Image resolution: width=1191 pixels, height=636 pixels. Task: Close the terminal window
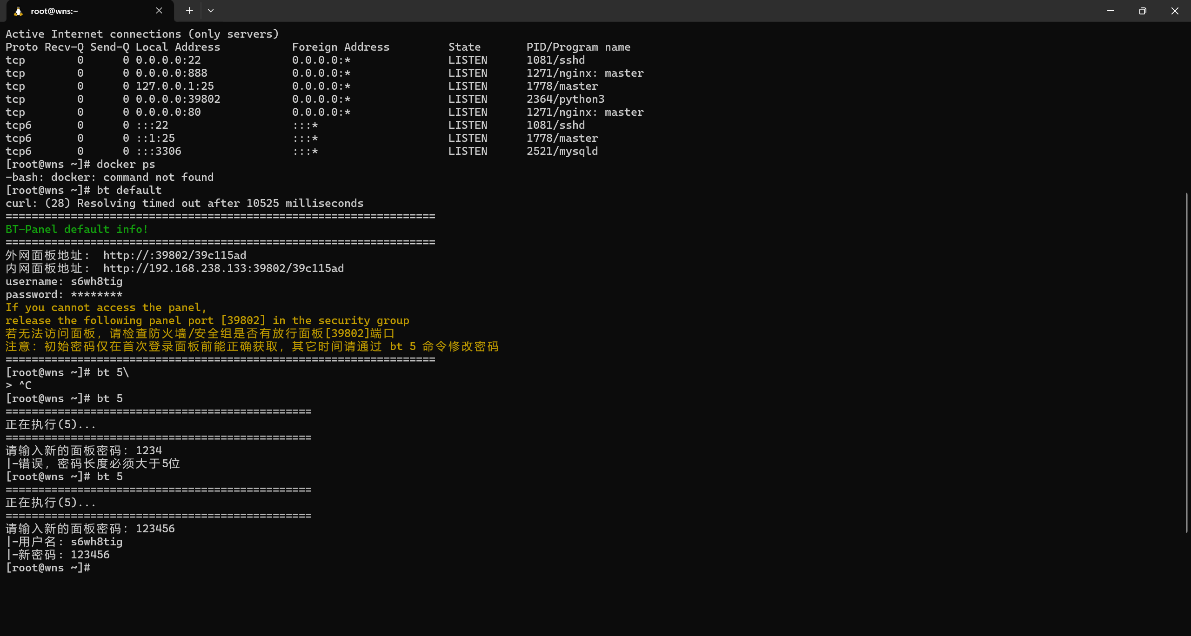coord(1175,11)
